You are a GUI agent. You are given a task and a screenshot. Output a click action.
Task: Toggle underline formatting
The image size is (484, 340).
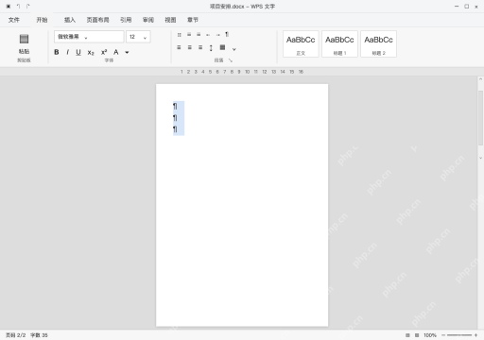(78, 52)
